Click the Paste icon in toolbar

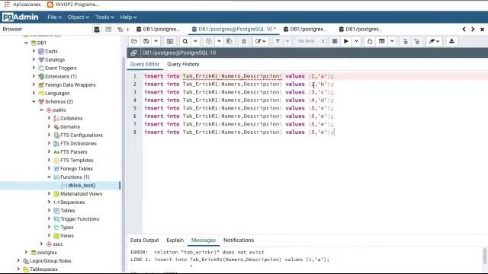230,41
